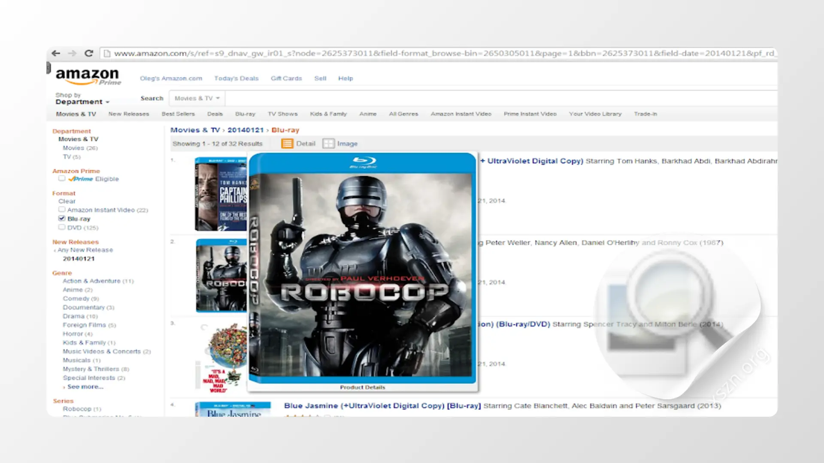The width and height of the screenshot is (824, 463).
Task: Open the Best Sellers tab
Action: [178, 114]
